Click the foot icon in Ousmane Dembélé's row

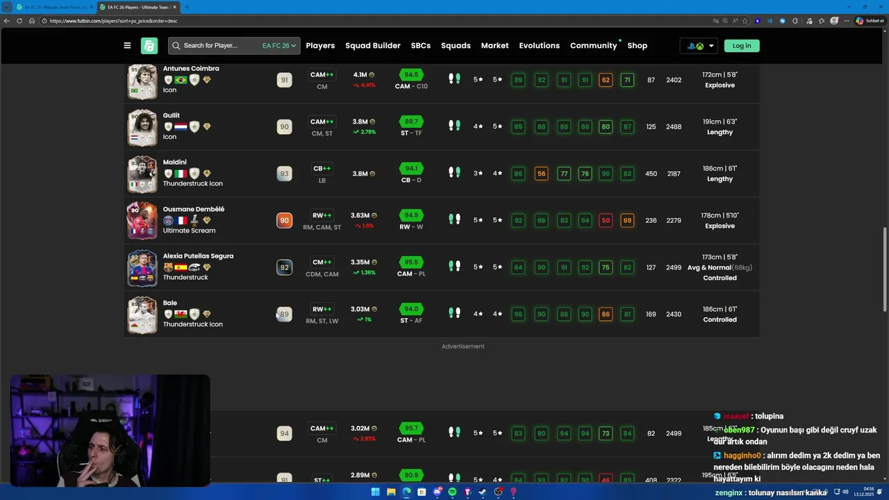[x=454, y=219]
